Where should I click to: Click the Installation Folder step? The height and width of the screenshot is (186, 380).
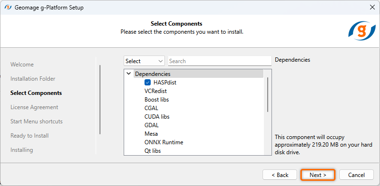pos(33,79)
